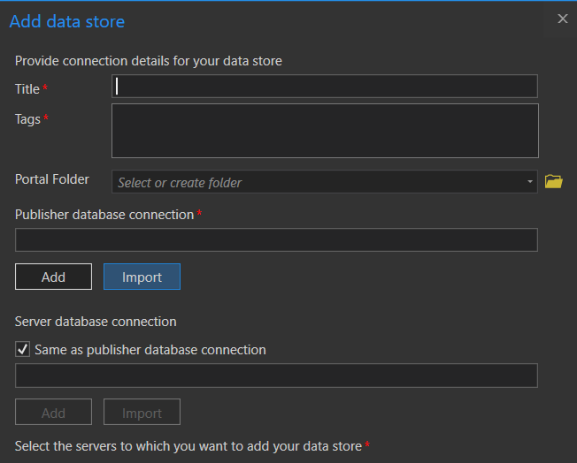577x463 pixels.
Task: Click the Title field label
Action: click(27, 89)
